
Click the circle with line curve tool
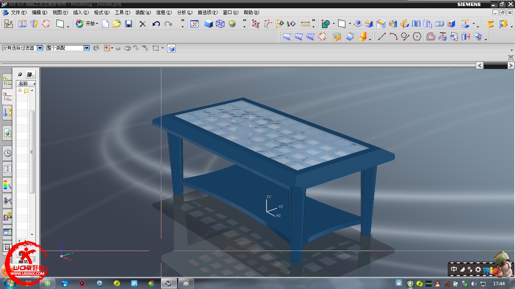point(405,37)
